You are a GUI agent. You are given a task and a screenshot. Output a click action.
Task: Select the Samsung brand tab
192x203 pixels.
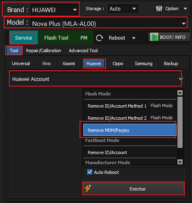click(x=144, y=63)
